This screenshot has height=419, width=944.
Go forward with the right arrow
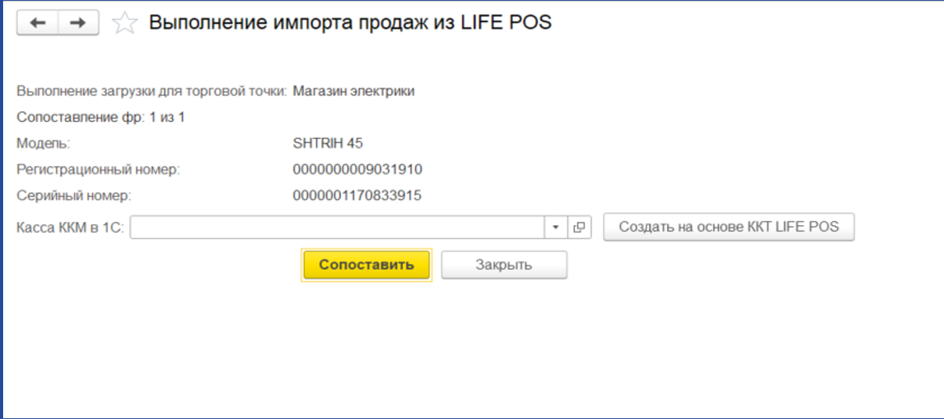(78, 23)
